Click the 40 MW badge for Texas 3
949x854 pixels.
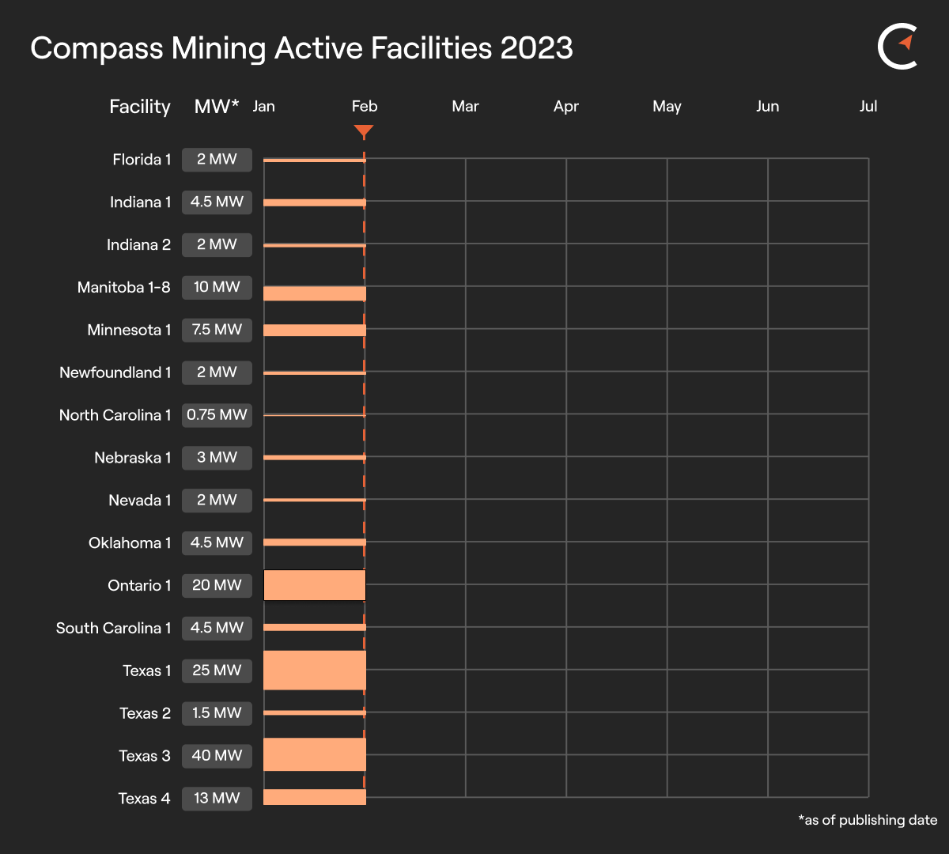coord(217,756)
